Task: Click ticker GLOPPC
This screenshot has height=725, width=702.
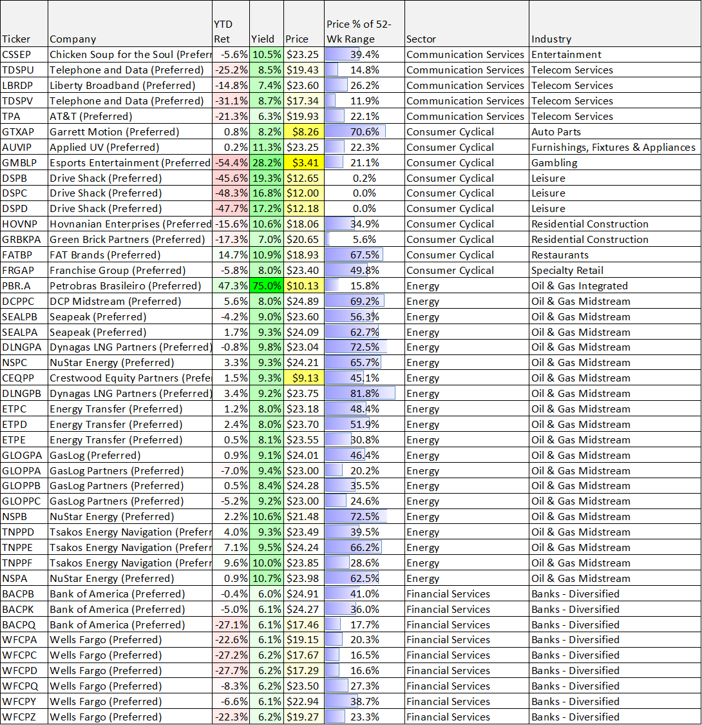Action: (x=24, y=501)
